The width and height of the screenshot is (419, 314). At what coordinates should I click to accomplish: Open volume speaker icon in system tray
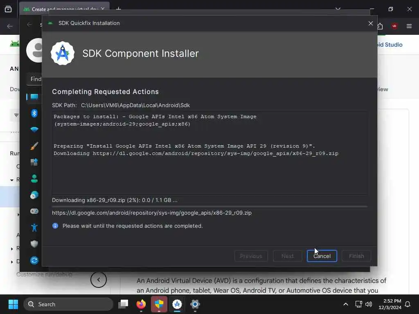[369, 304]
